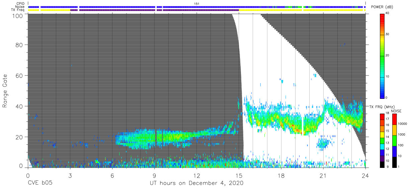Click the 80 tick on Range Gate axis
This screenshot has height=190, width=411.
click(19, 45)
